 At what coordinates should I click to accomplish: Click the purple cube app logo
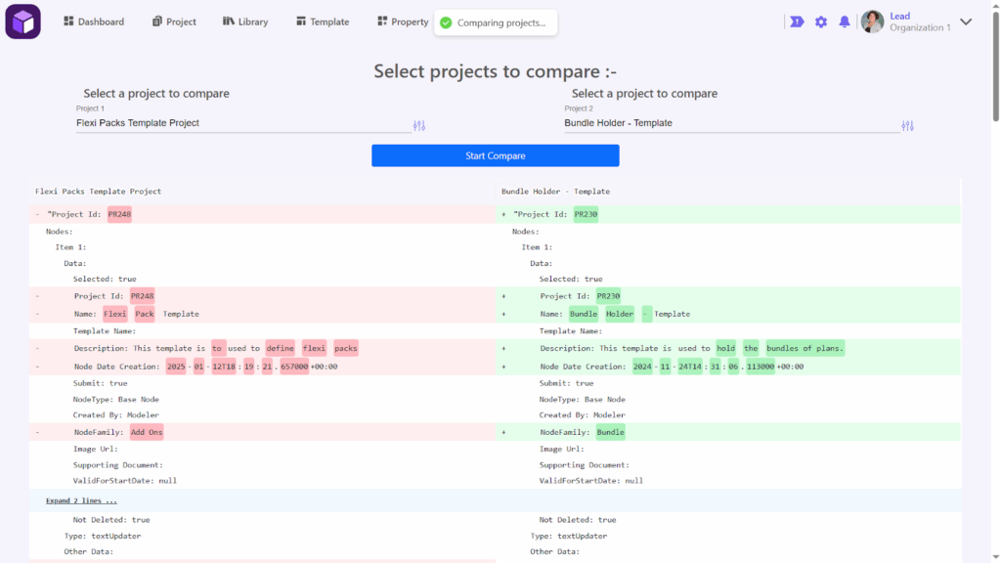(x=22, y=22)
